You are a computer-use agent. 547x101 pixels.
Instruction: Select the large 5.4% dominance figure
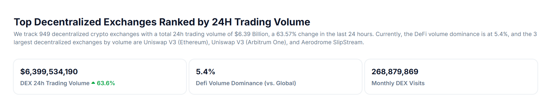pos(205,72)
